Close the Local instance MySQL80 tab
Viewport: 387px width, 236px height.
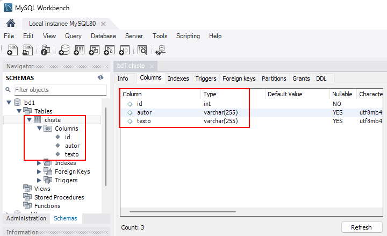103,24
